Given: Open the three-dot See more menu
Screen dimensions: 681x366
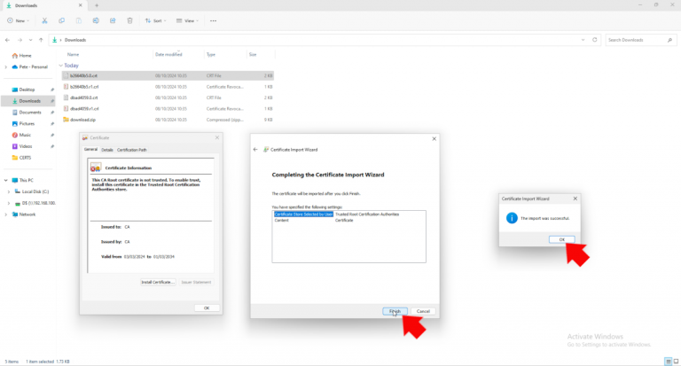Looking at the screenshot, I should [x=213, y=19].
